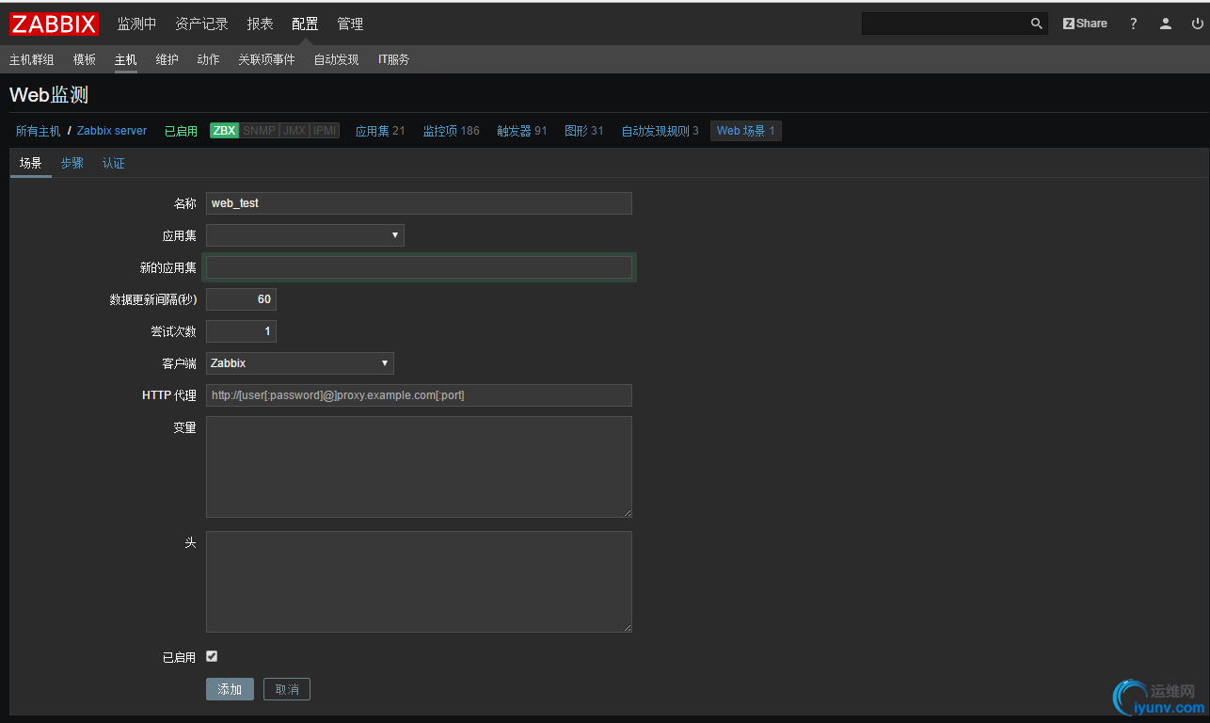
Task: Click the top search input field
Action: [945, 24]
